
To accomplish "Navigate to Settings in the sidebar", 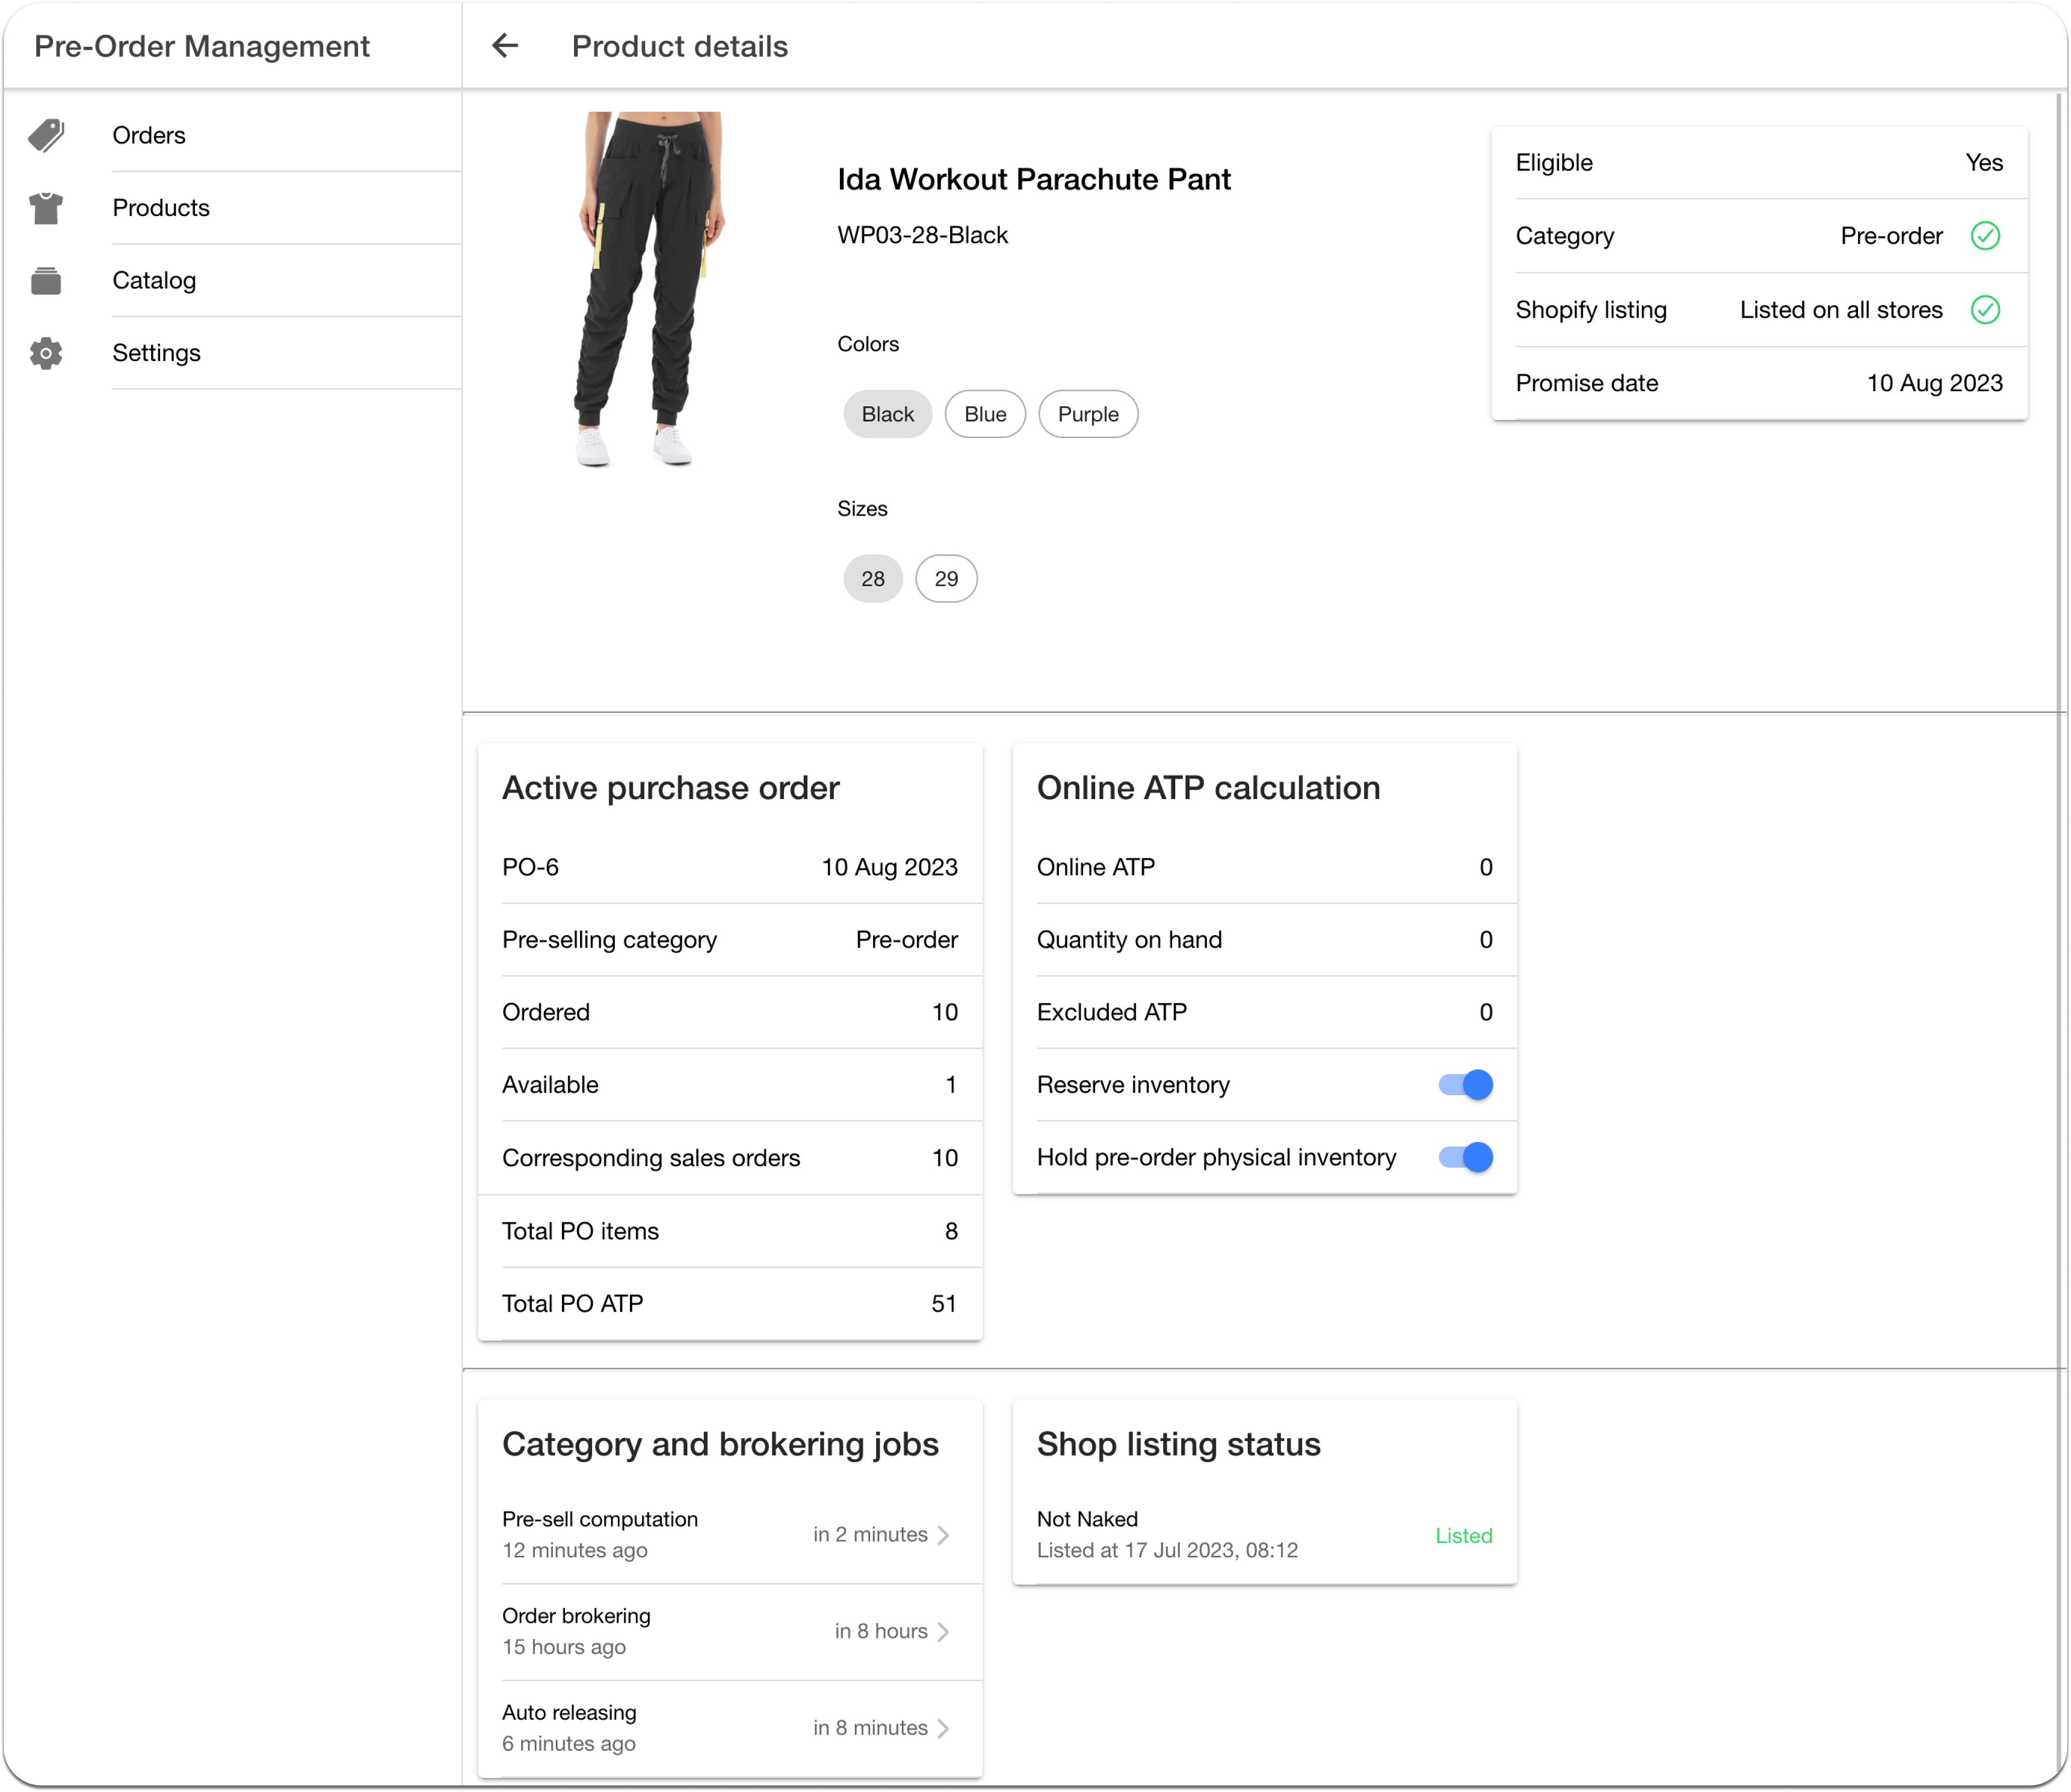I will (x=156, y=353).
